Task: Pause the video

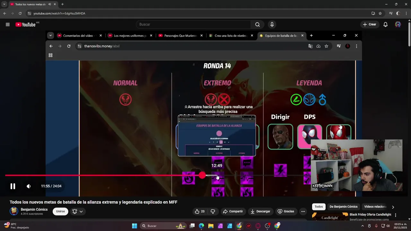Action: 13,186
